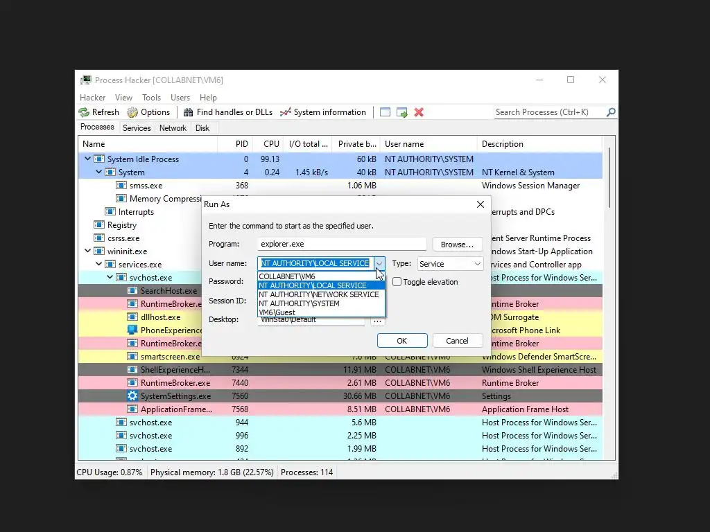Open Options from the toolbar
The height and width of the screenshot is (532, 710).
(148, 112)
